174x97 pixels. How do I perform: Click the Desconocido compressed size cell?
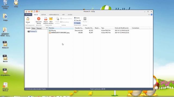coord(79,30)
